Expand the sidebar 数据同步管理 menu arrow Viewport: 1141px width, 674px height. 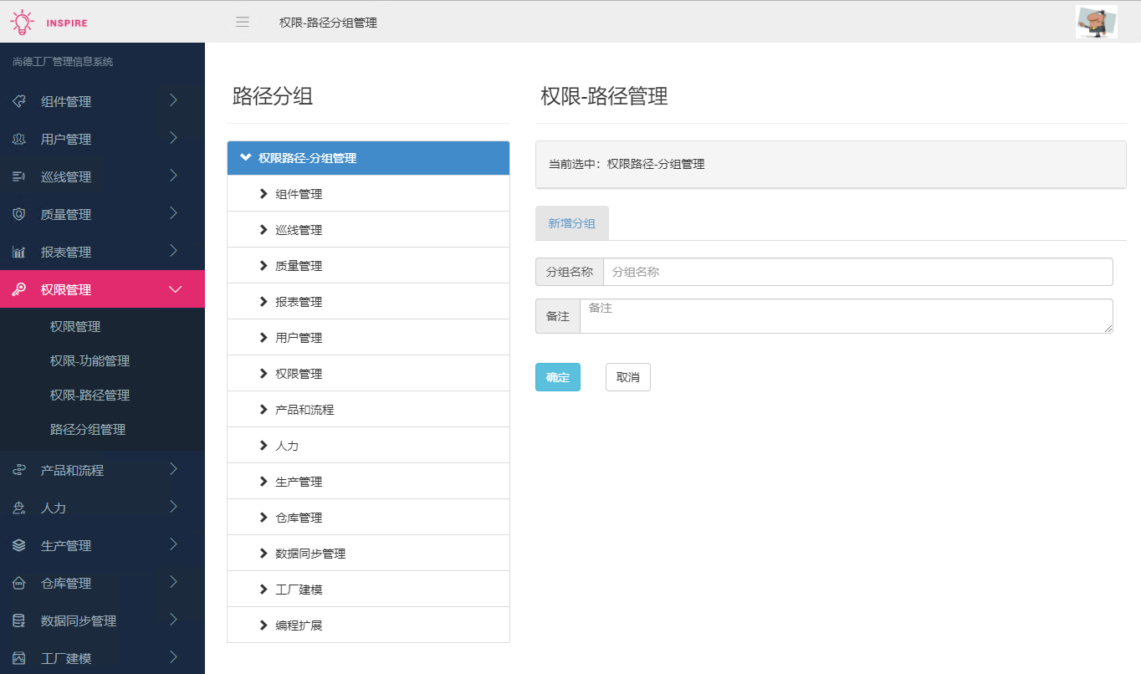[x=173, y=620]
